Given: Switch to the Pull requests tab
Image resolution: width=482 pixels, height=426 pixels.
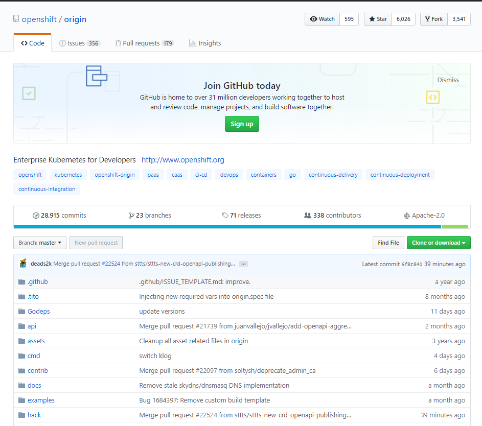Looking at the screenshot, I should (145, 43).
